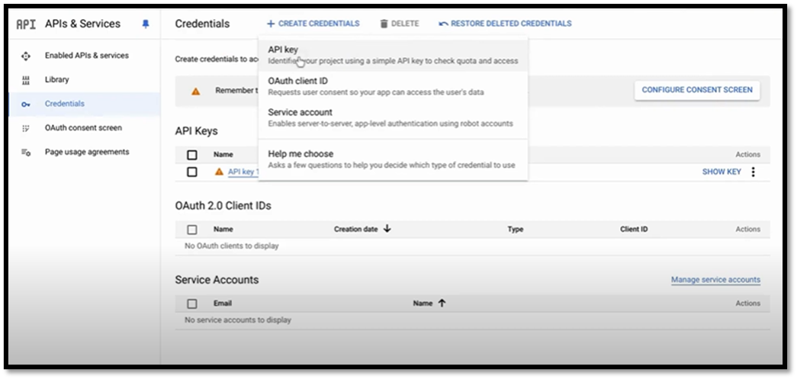The width and height of the screenshot is (797, 379).
Task: Click the Type column header
Action: tap(516, 229)
